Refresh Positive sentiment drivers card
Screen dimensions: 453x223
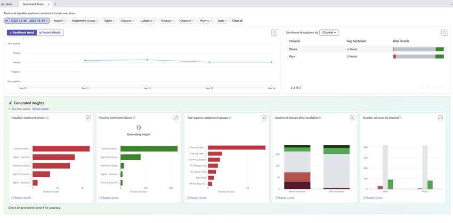pos(176,118)
